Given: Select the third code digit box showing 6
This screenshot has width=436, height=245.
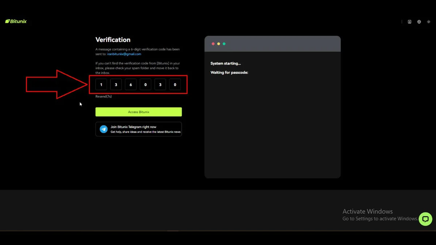Looking at the screenshot, I should point(130,85).
